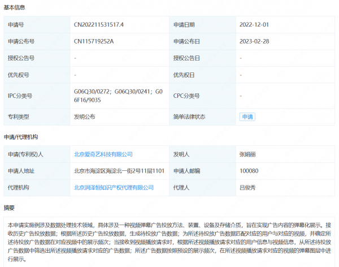Click inventor name 张娟丽

247,154
